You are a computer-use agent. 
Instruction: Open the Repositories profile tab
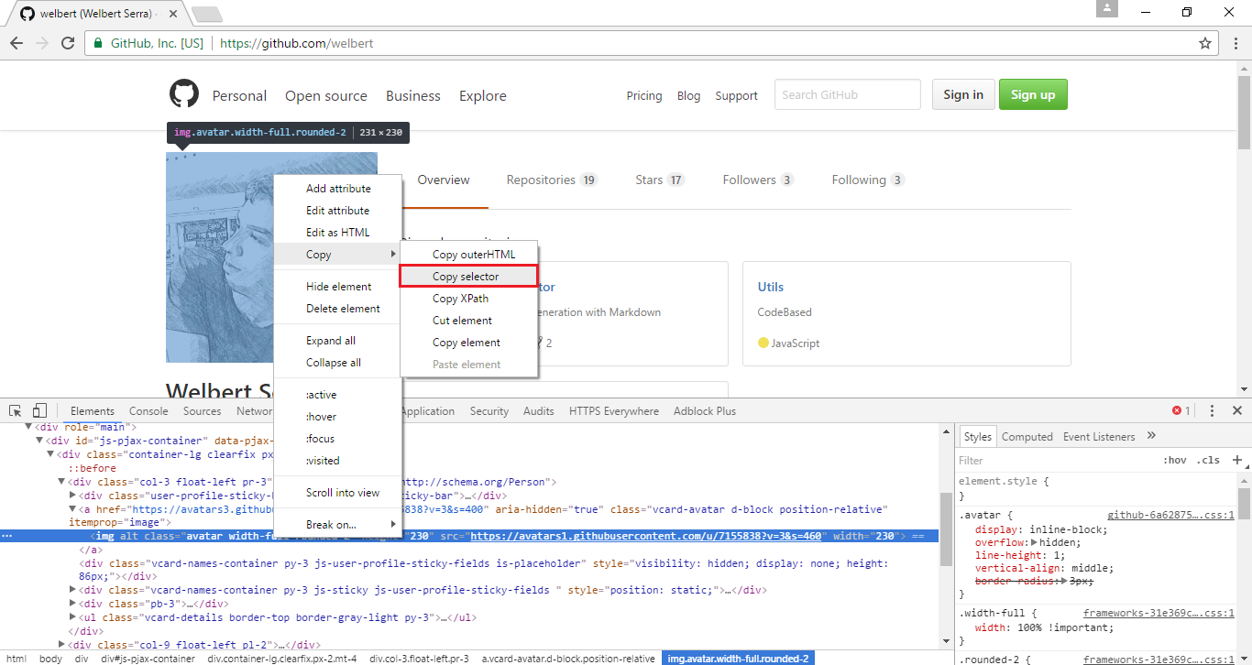552,180
